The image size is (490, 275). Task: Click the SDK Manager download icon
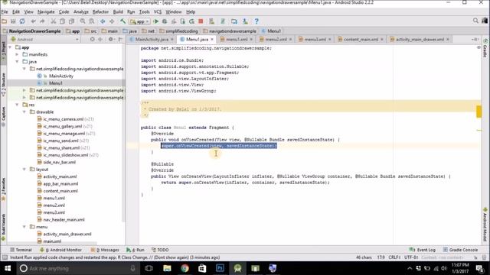pyautogui.click(x=245, y=21)
